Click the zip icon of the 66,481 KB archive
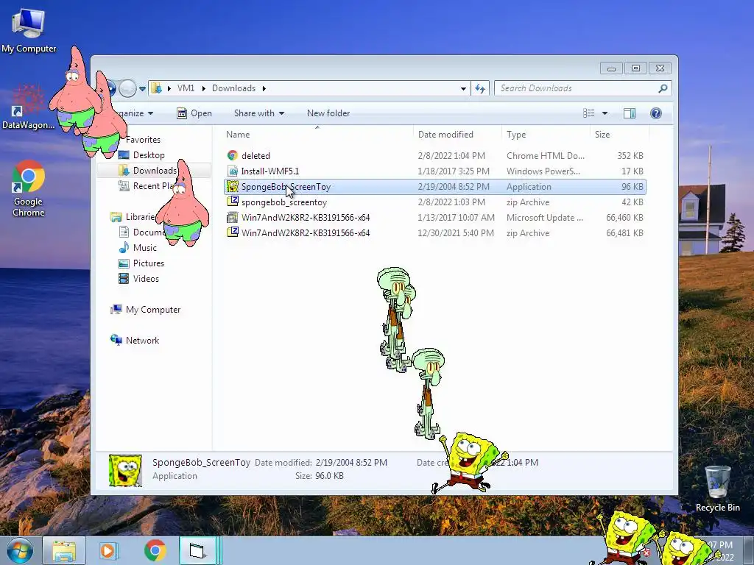 point(232,232)
